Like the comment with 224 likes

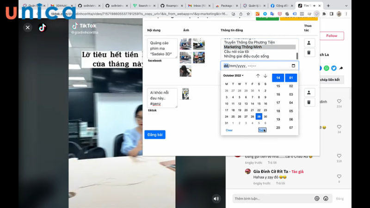click(x=339, y=101)
